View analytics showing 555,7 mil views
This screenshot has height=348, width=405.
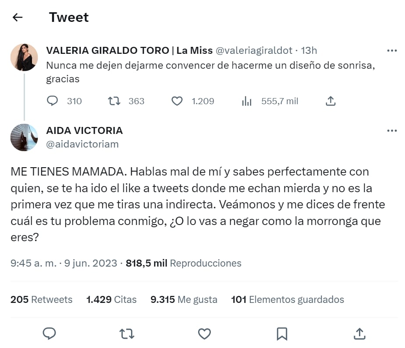pos(247,101)
